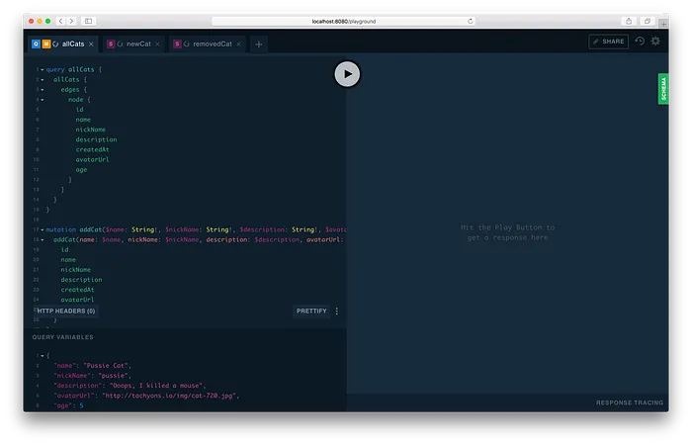Open the HTTP HEADERS panel
The image size is (692, 445).
click(66, 311)
